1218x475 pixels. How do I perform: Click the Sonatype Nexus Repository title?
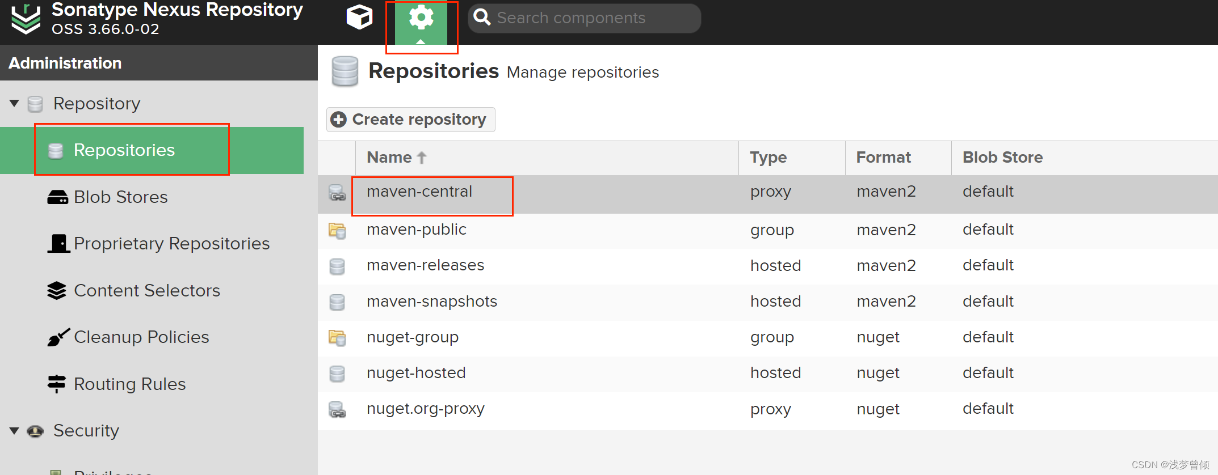pyautogui.click(x=177, y=10)
